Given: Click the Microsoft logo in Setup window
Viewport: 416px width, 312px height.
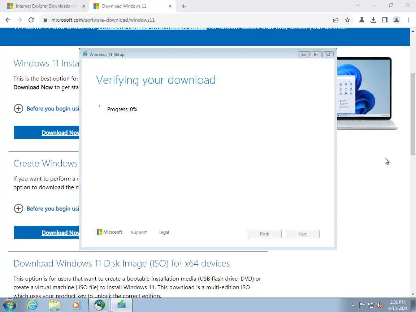Looking at the screenshot, I should [109, 232].
